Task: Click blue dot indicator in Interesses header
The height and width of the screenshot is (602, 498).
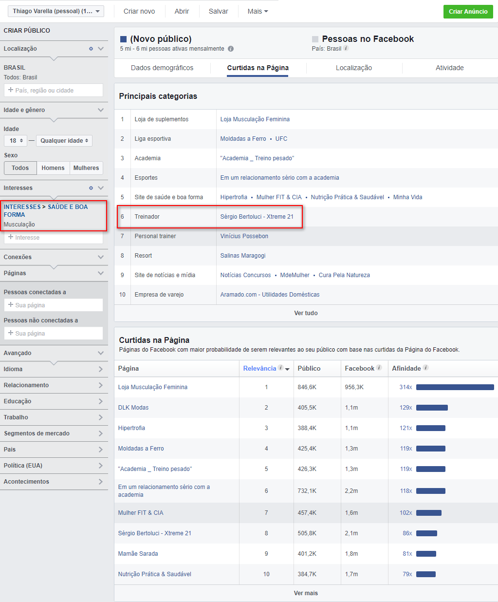Action: 91,188
